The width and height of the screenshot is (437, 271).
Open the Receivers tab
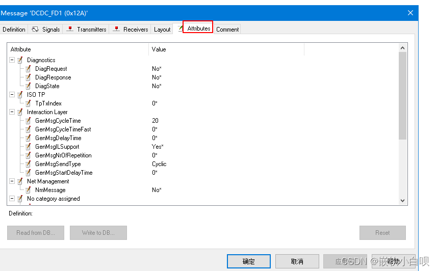[130, 29]
